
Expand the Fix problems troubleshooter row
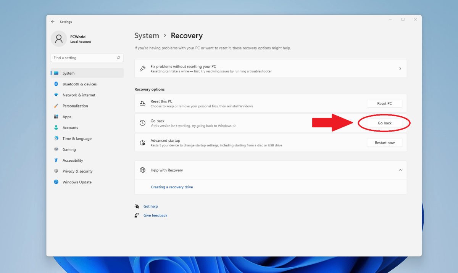(x=400, y=68)
